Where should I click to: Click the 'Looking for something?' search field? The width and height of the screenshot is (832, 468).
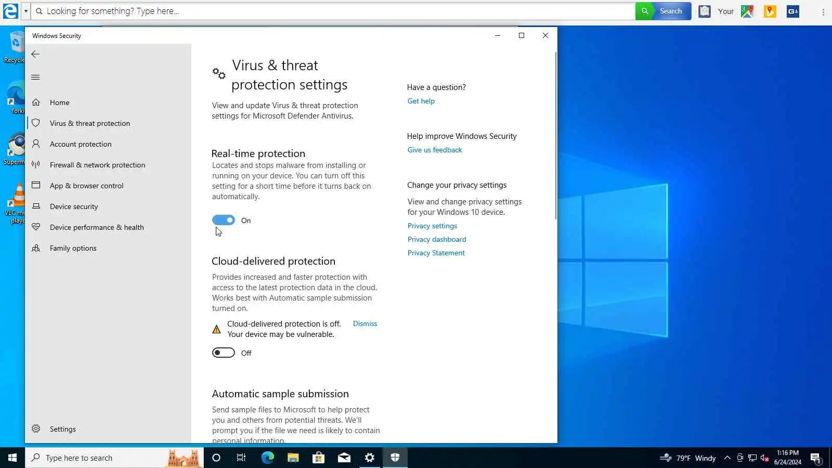333,11
